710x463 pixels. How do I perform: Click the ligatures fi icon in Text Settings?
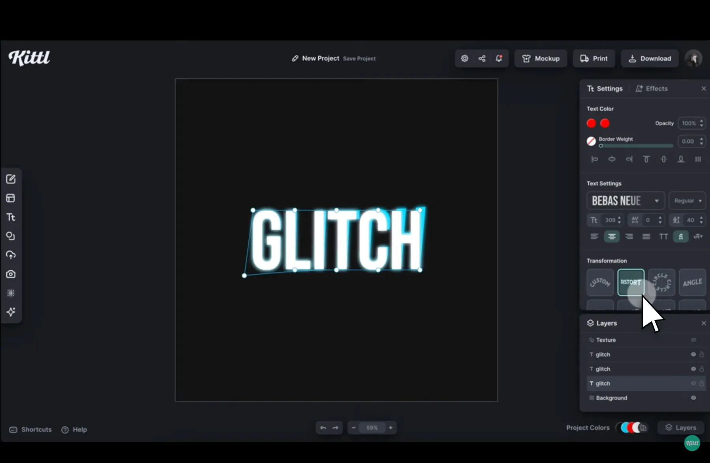click(x=680, y=236)
